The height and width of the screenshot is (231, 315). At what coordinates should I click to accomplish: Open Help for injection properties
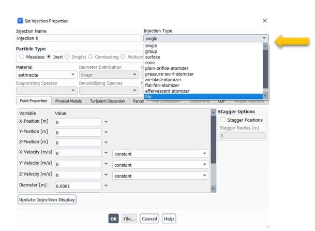coord(169,219)
